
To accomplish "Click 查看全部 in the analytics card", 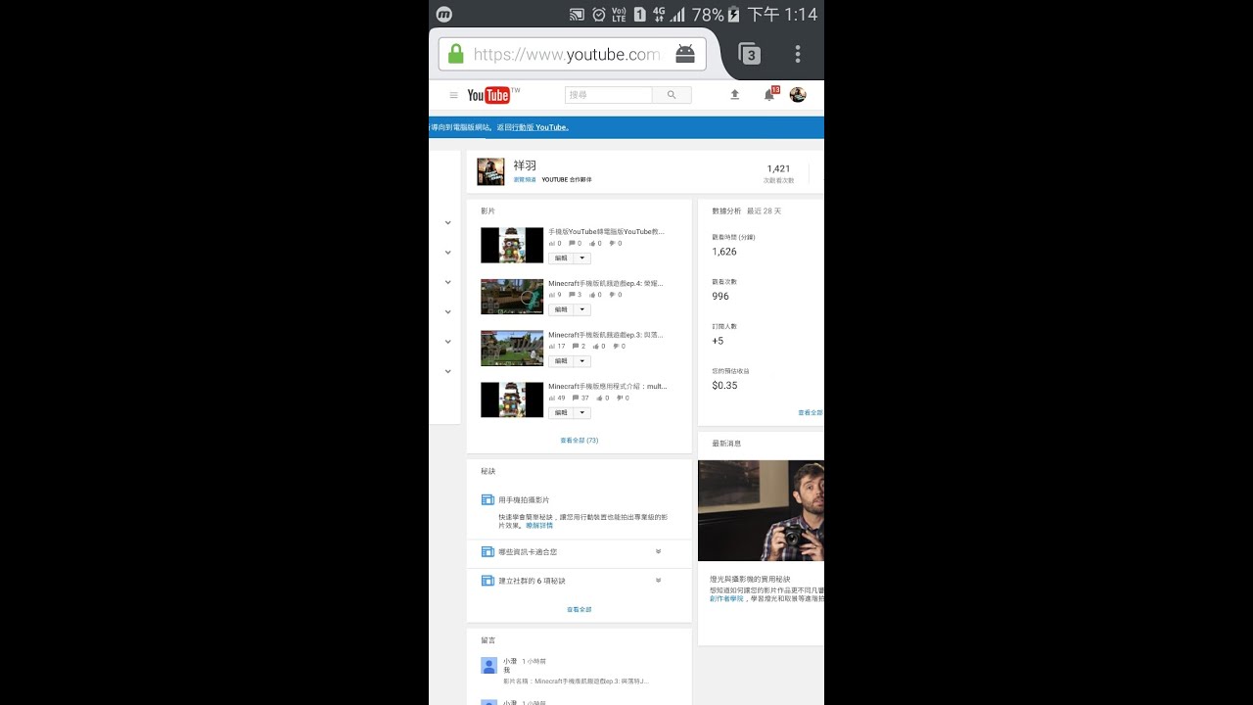I will (810, 413).
